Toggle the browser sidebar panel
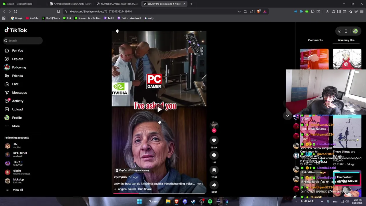The width and height of the screenshot is (366, 206). [x=339, y=11]
